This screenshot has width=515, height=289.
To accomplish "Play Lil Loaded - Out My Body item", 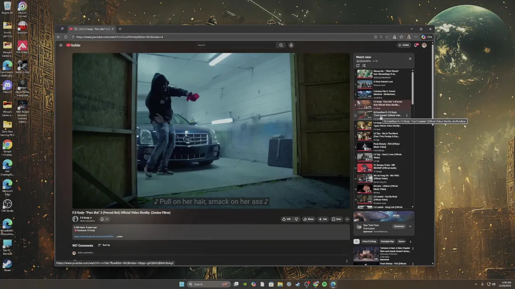I will click(382, 199).
